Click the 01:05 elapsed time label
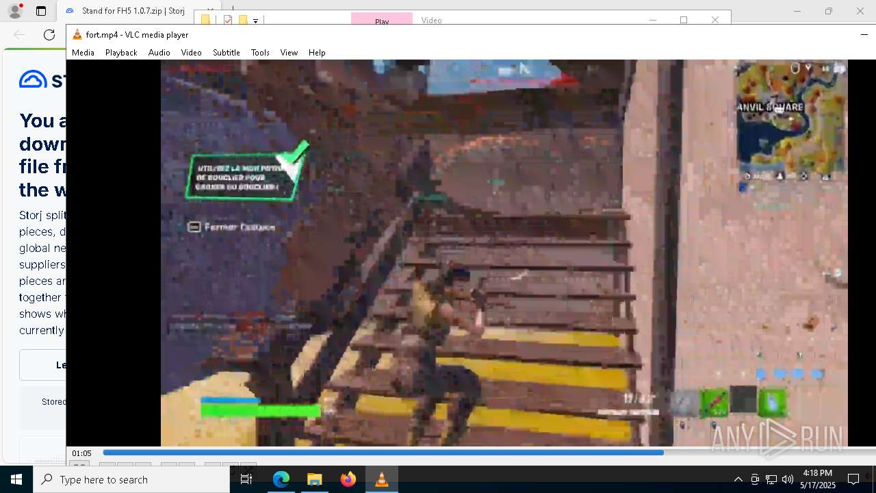Viewport: 876px width, 493px height. click(x=81, y=453)
